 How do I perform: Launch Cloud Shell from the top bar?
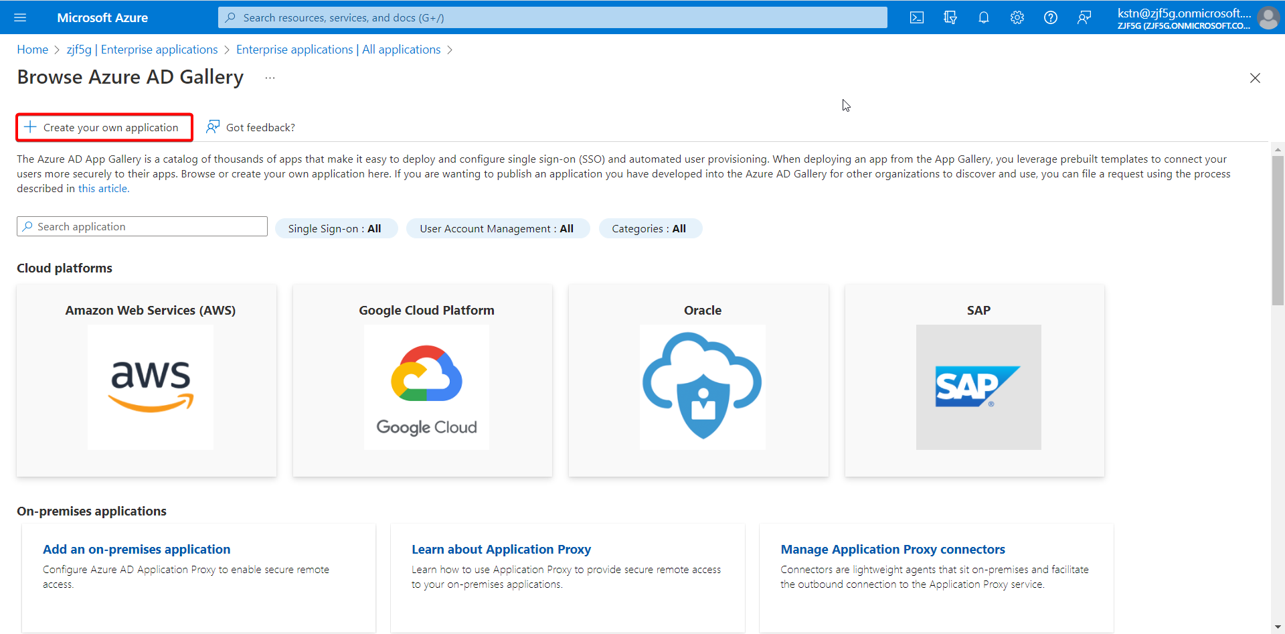pos(917,17)
